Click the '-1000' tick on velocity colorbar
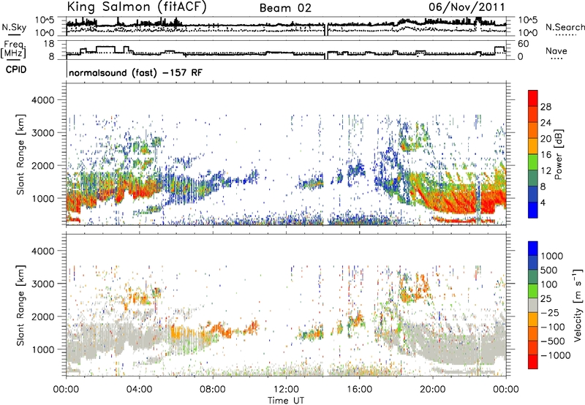Screen dimensions: 585x405 pos(555,355)
